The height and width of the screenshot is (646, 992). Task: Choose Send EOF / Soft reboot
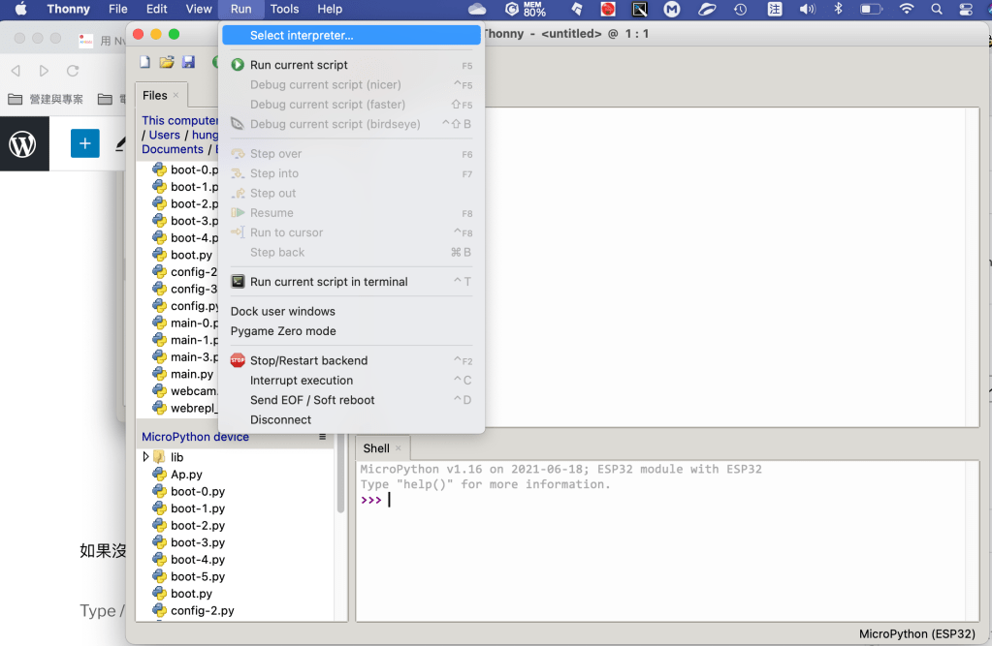(312, 400)
